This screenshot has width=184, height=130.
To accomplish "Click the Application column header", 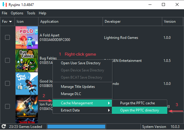I will coord(70,22).
